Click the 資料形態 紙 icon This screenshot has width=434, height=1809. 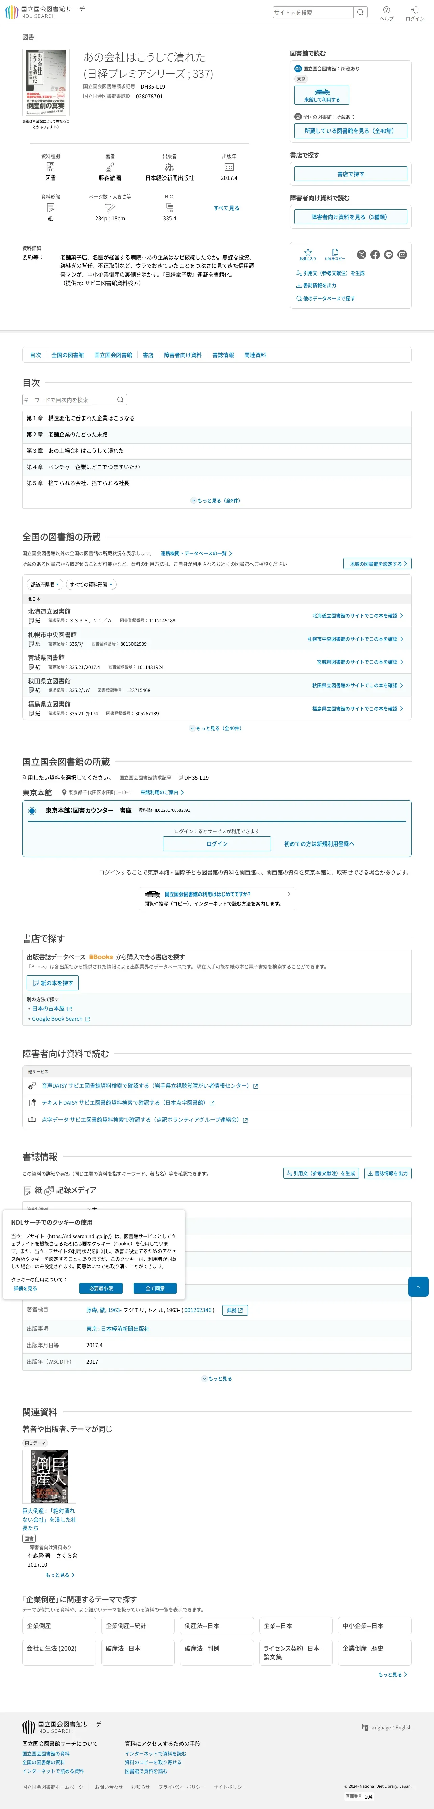(51, 207)
